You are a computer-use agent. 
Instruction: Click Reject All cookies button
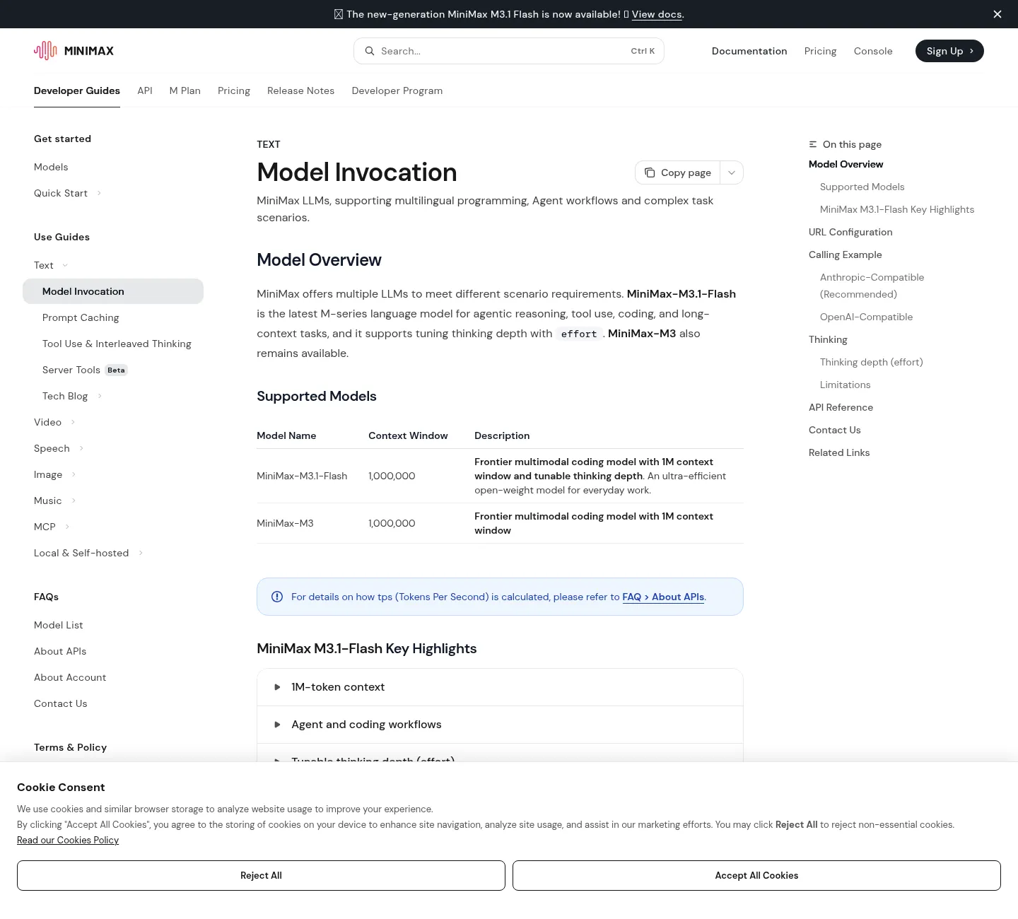click(261, 875)
